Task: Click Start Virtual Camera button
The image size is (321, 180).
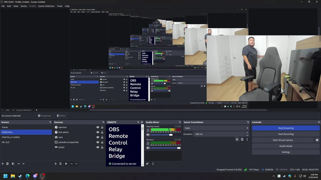Action: (283, 140)
